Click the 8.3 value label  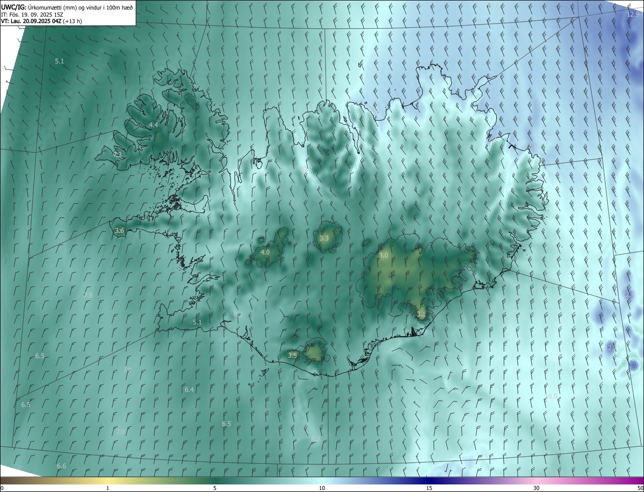pos(315,439)
